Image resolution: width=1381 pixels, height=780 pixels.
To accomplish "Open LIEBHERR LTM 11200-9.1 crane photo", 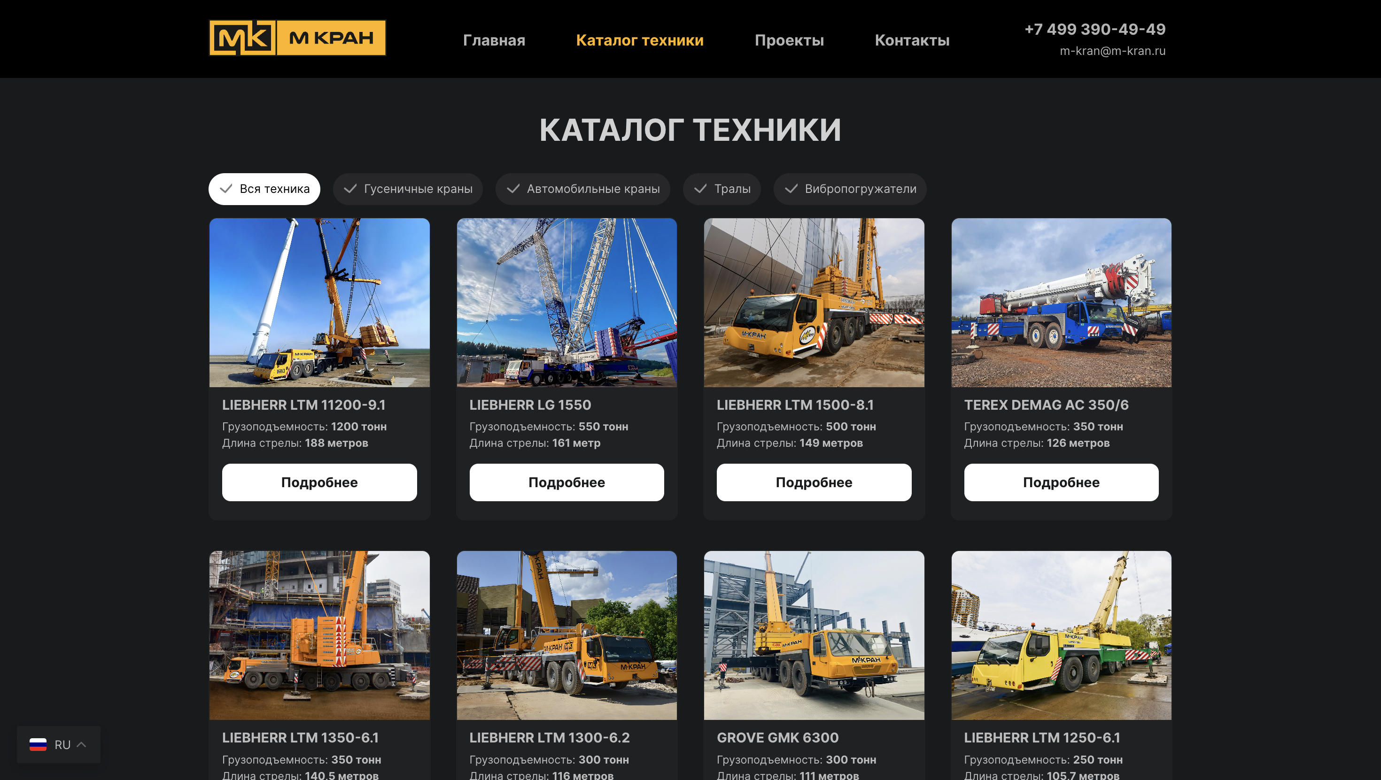I will (319, 302).
